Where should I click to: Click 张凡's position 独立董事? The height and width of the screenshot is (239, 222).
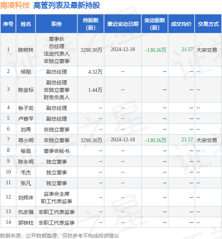pyautogui.click(x=56, y=183)
